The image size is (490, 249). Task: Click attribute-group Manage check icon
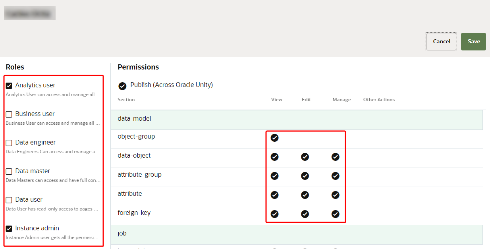point(336,176)
